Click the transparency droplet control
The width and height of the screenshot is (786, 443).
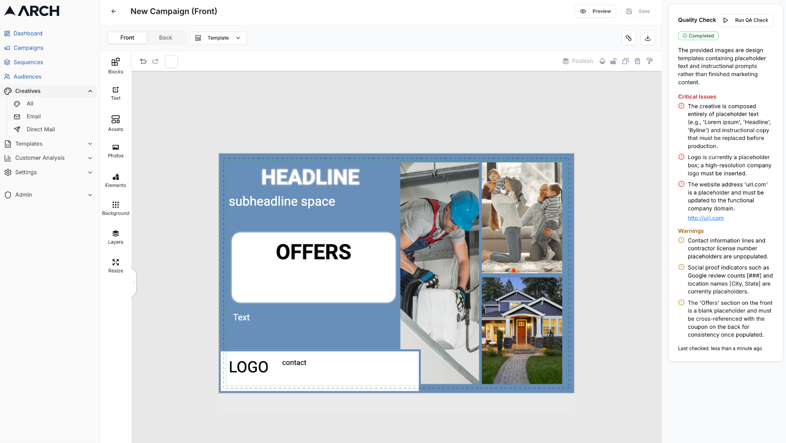[x=602, y=61]
